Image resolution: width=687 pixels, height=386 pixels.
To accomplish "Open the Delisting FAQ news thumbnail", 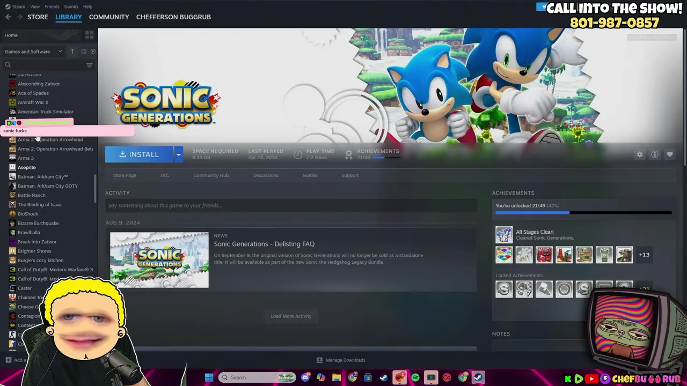I will pos(159,260).
